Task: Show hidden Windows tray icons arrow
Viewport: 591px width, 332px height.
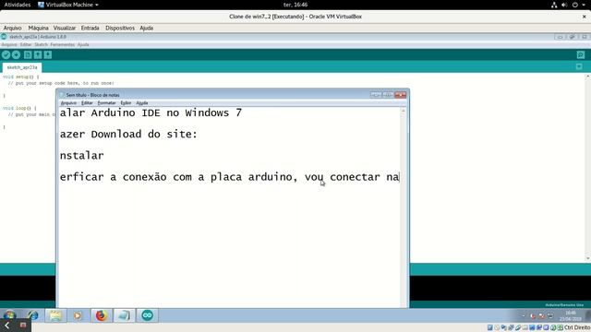Action: (x=524, y=315)
